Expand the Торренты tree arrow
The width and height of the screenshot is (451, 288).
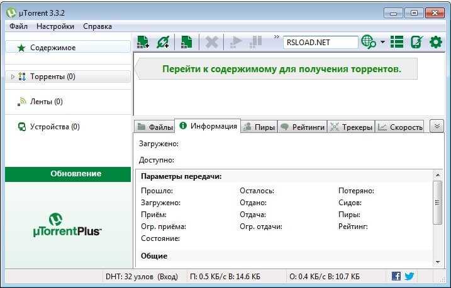[13, 77]
